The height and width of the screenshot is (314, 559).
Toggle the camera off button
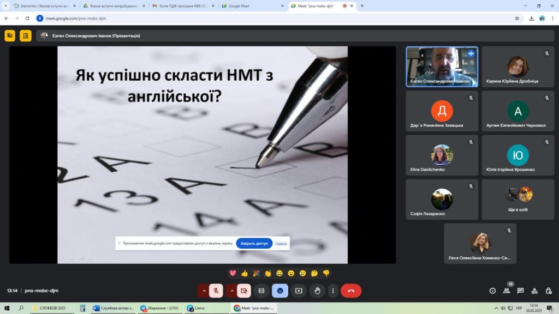coord(244,291)
